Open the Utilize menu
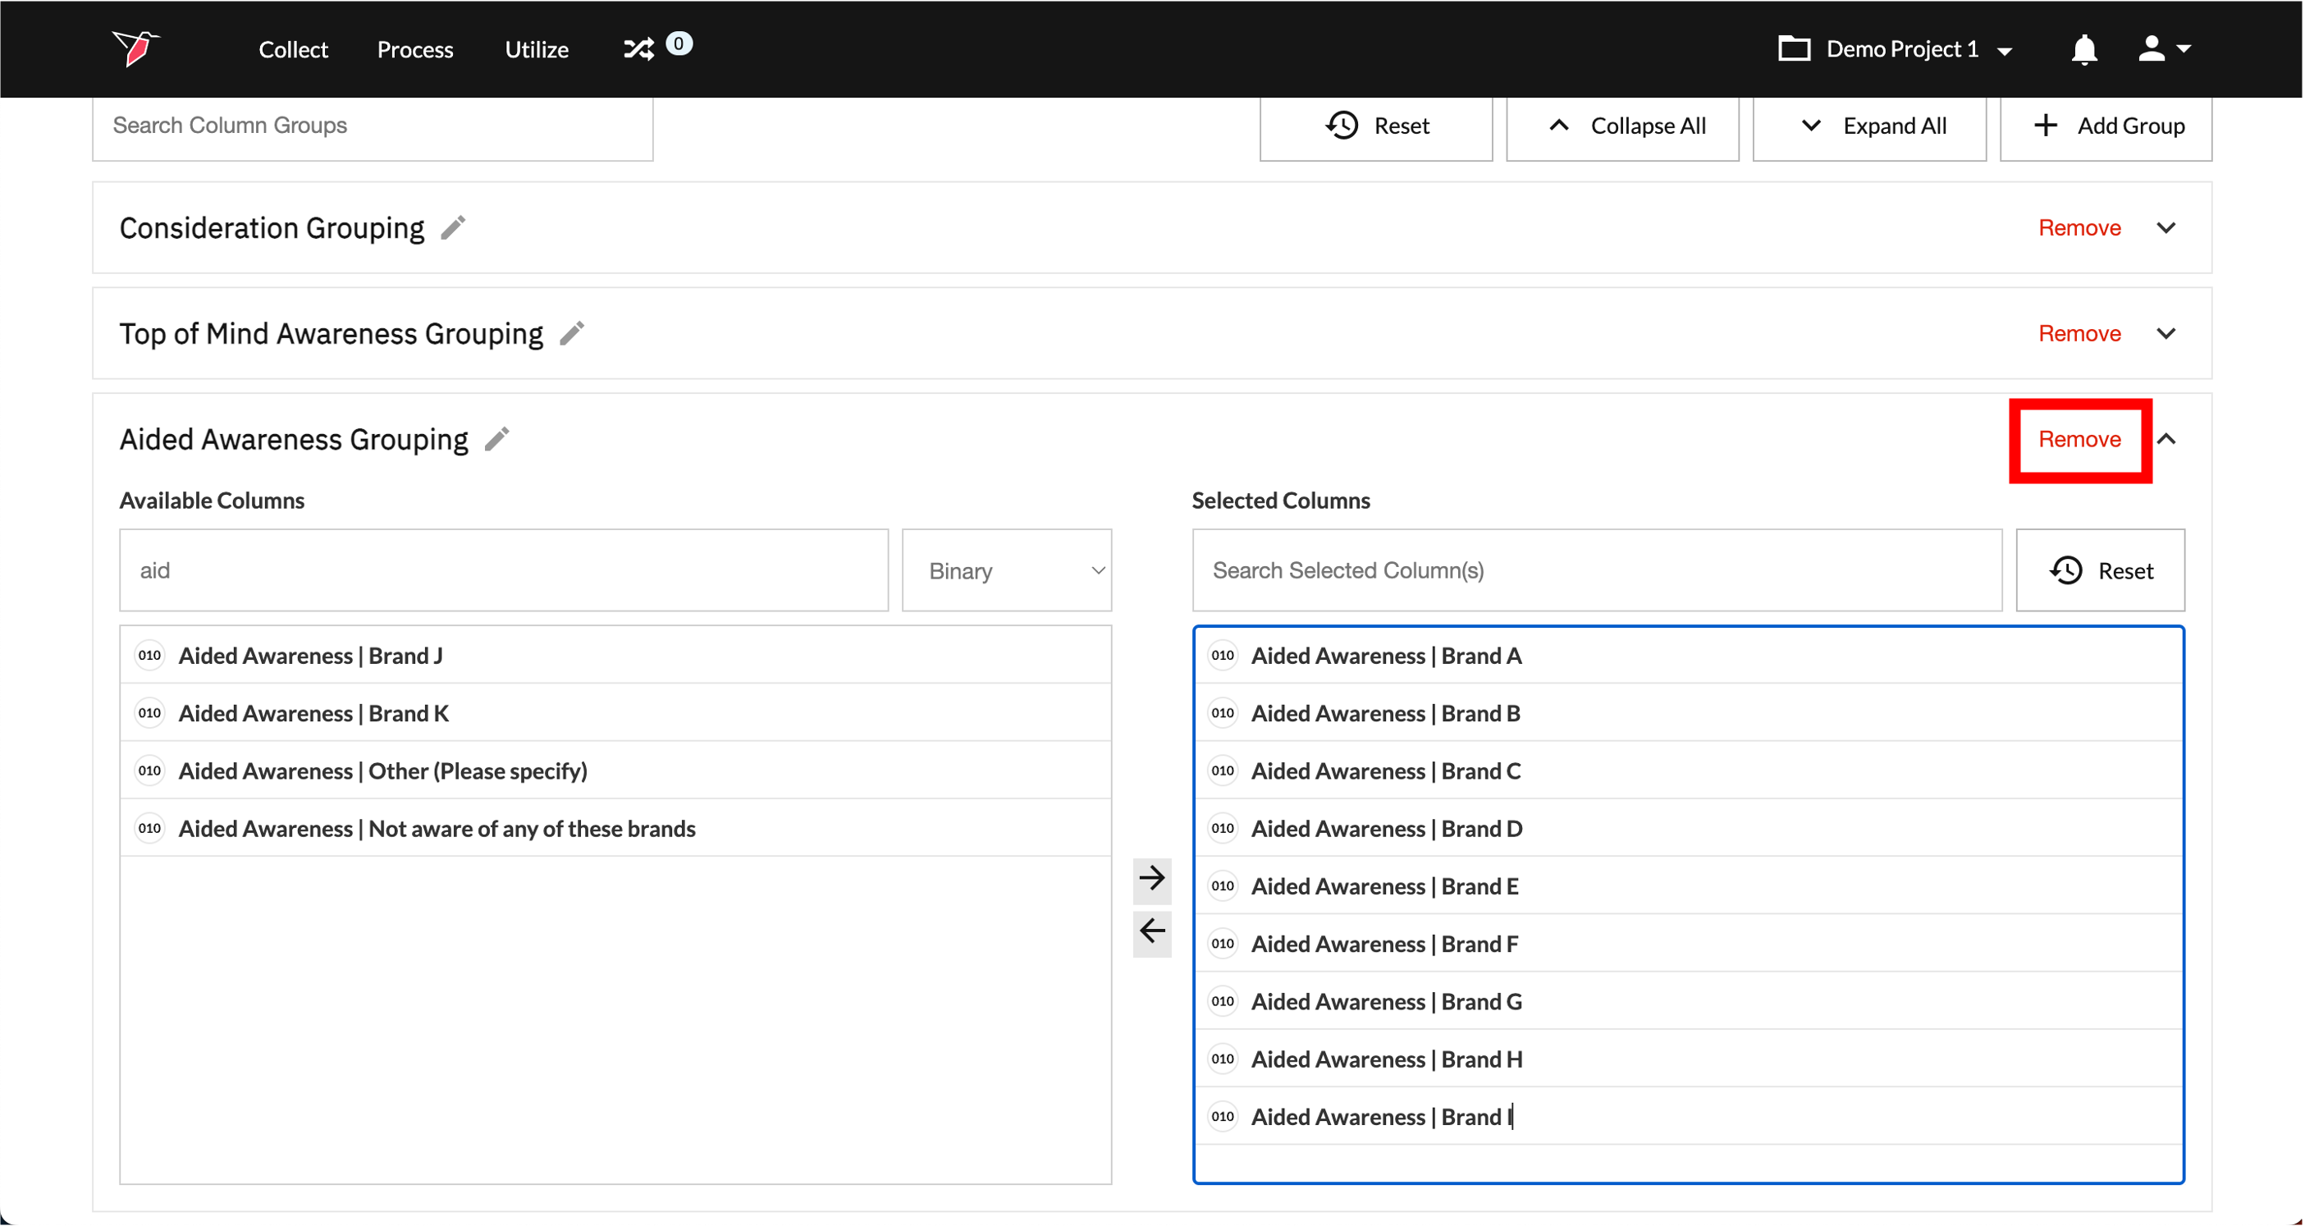This screenshot has height=1226, width=2305. pos(536,49)
